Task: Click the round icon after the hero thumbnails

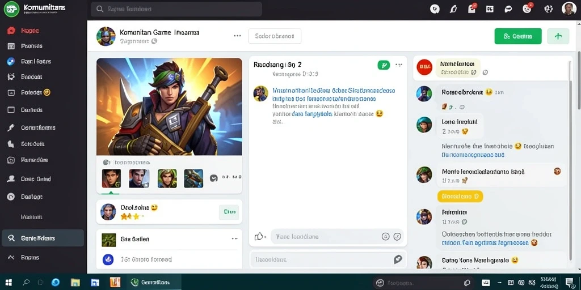Action: click(213, 178)
